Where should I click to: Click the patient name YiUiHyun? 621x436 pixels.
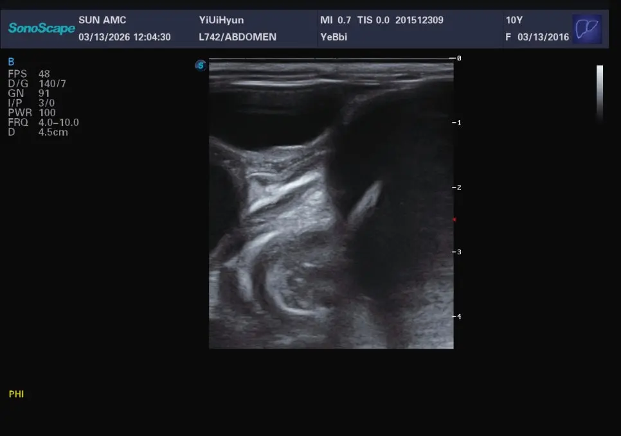[x=221, y=20]
